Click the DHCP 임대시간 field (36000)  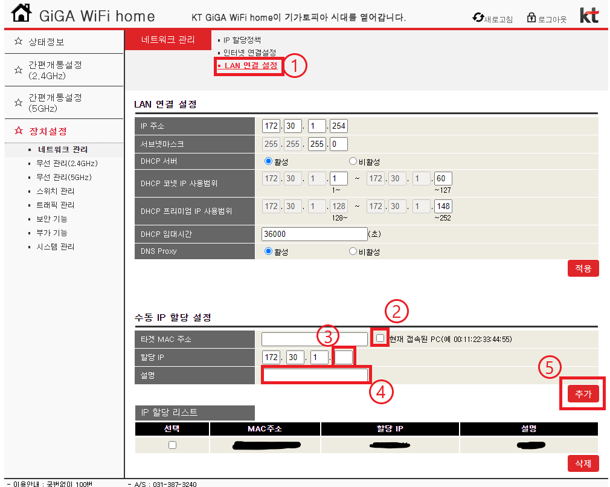pos(314,234)
